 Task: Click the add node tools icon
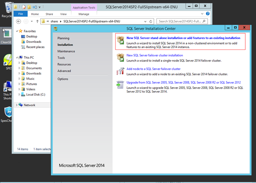tap(120, 71)
